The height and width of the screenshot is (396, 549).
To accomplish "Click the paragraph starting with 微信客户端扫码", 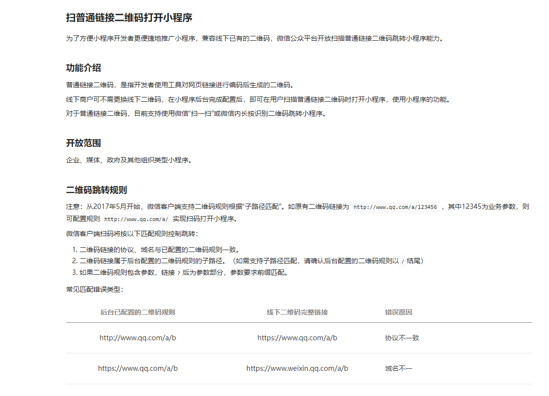I will (x=131, y=235).
